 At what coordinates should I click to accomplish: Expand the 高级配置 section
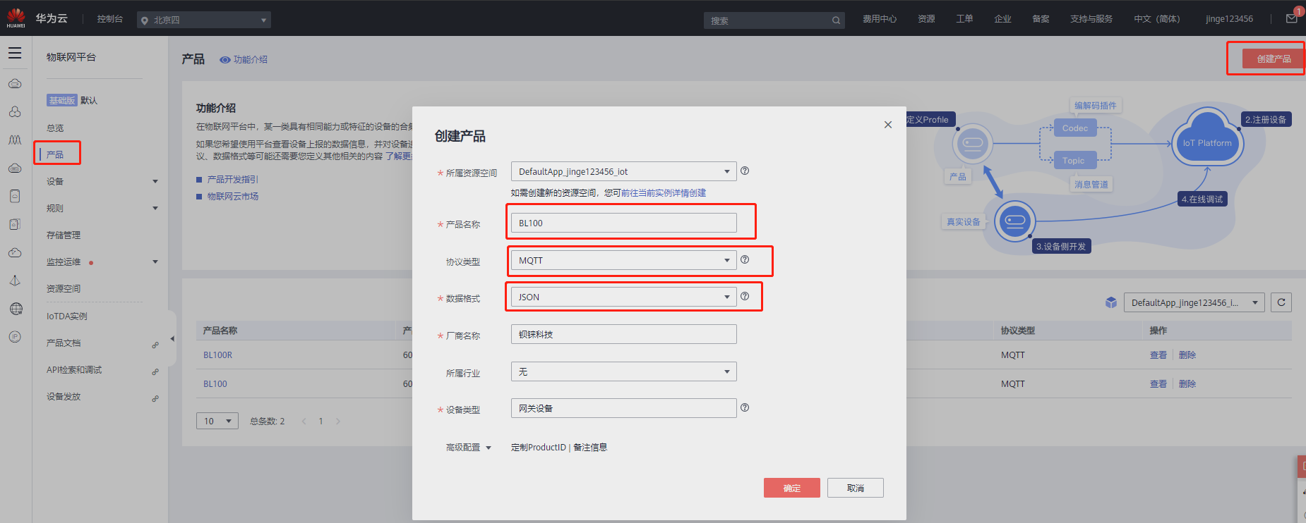468,448
